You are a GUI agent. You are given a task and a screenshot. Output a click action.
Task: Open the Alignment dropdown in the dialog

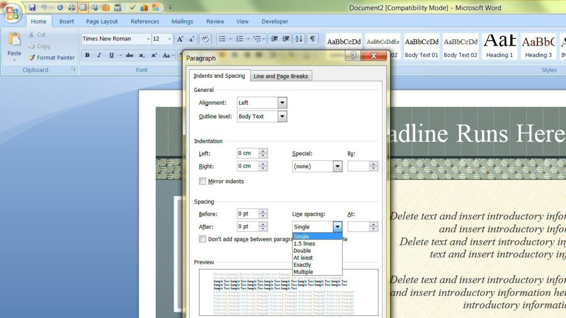(282, 102)
